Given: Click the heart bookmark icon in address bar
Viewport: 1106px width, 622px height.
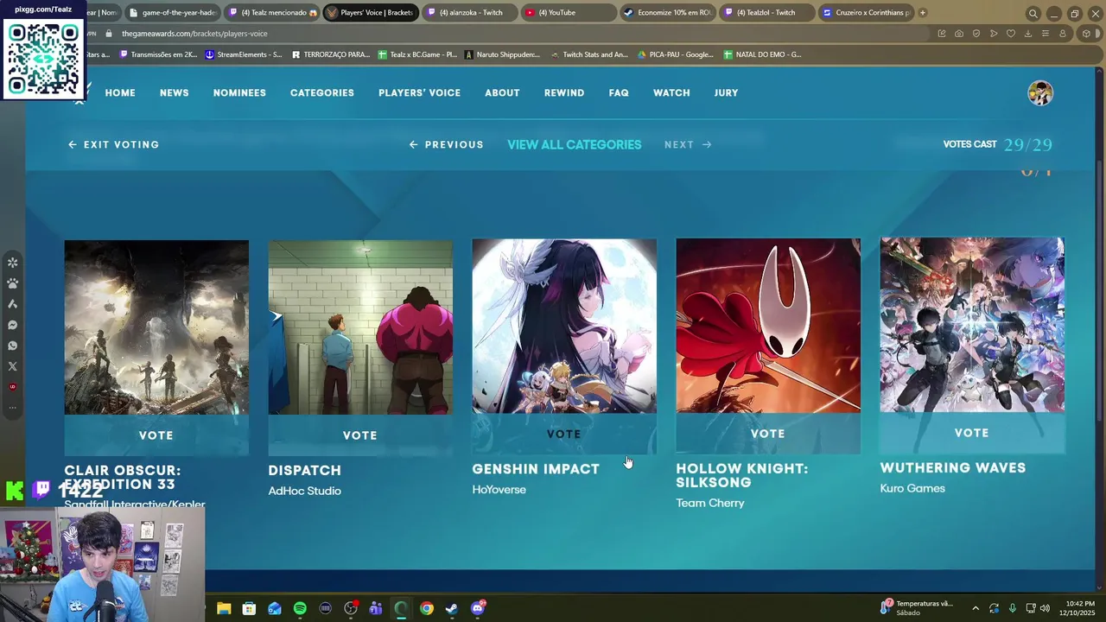Looking at the screenshot, I should pyautogui.click(x=1011, y=34).
